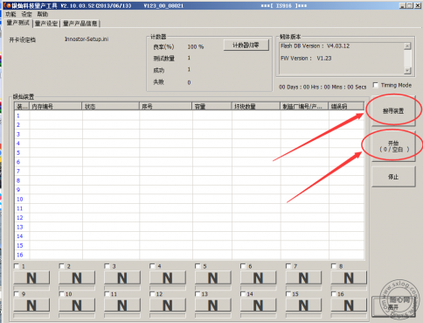Check the port 9 checkbox
Viewport: 423px width, 323px height.
tap(17, 294)
